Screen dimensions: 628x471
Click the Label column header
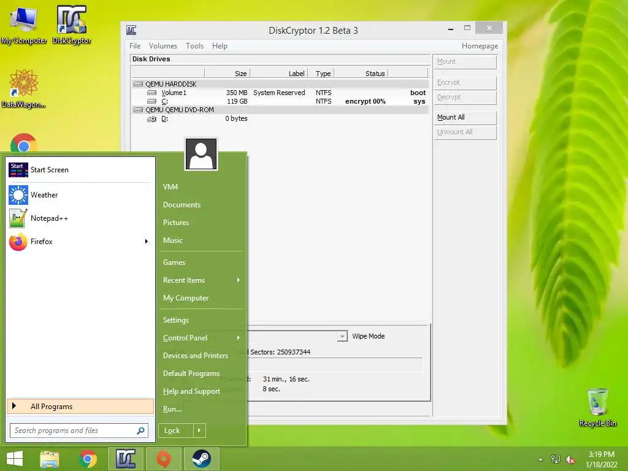pyautogui.click(x=279, y=74)
